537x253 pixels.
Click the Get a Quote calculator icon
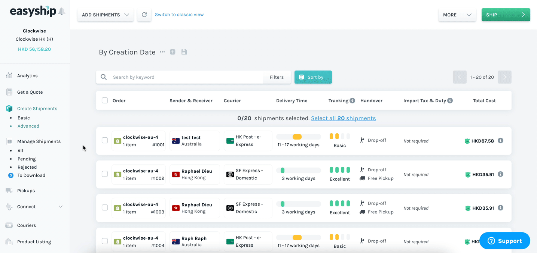point(9,92)
